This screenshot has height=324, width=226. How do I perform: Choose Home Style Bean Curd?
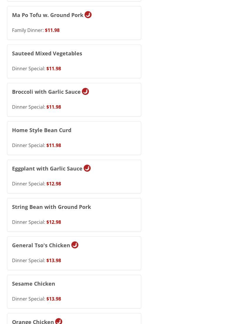coord(42,130)
